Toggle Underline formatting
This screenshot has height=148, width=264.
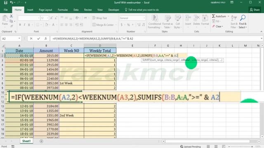(x=29, y=25)
